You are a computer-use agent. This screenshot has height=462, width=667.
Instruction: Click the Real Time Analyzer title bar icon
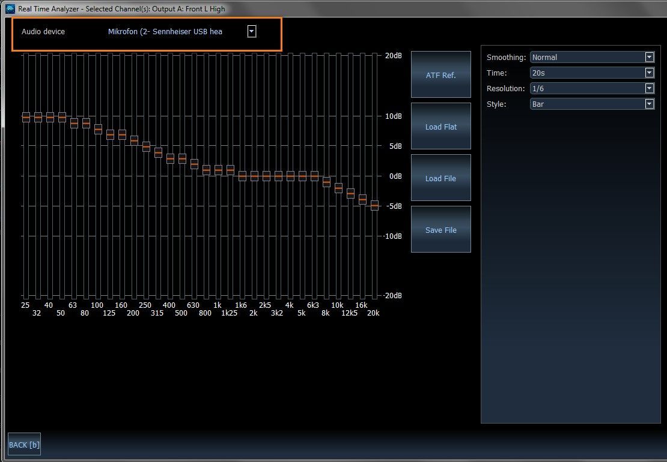tap(10, 9)
